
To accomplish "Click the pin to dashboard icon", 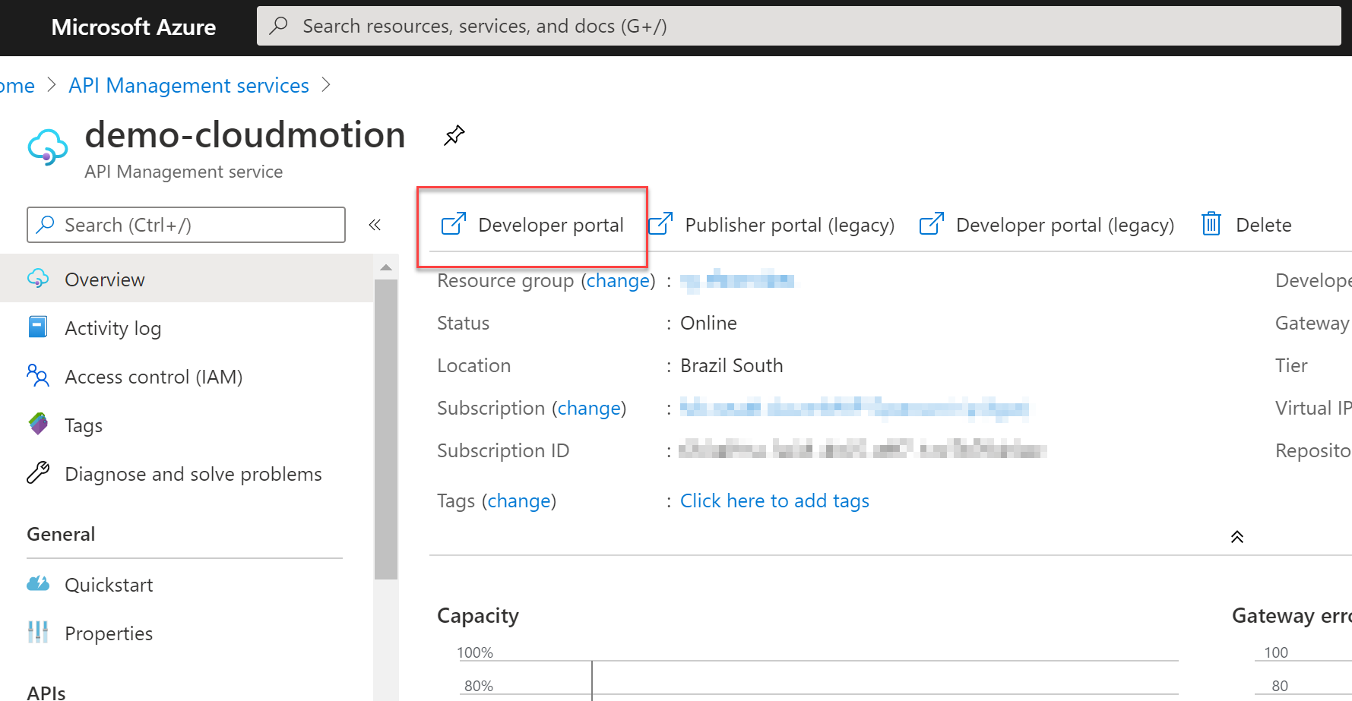I will 454,135.
